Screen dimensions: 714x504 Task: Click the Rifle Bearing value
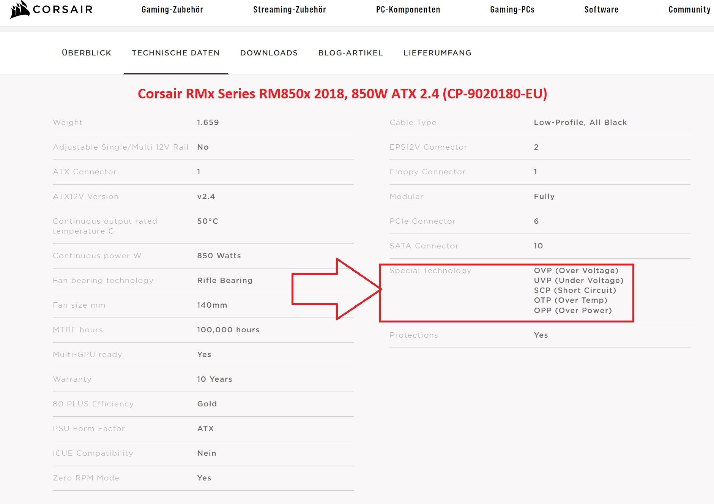click(x=225, y=280)
